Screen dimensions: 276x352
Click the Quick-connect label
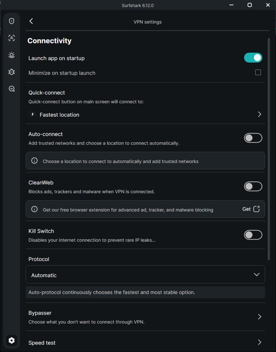click(x=46, y=93)
